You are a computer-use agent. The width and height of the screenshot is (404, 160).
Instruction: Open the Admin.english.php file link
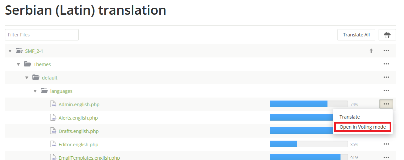click(79, 105)
